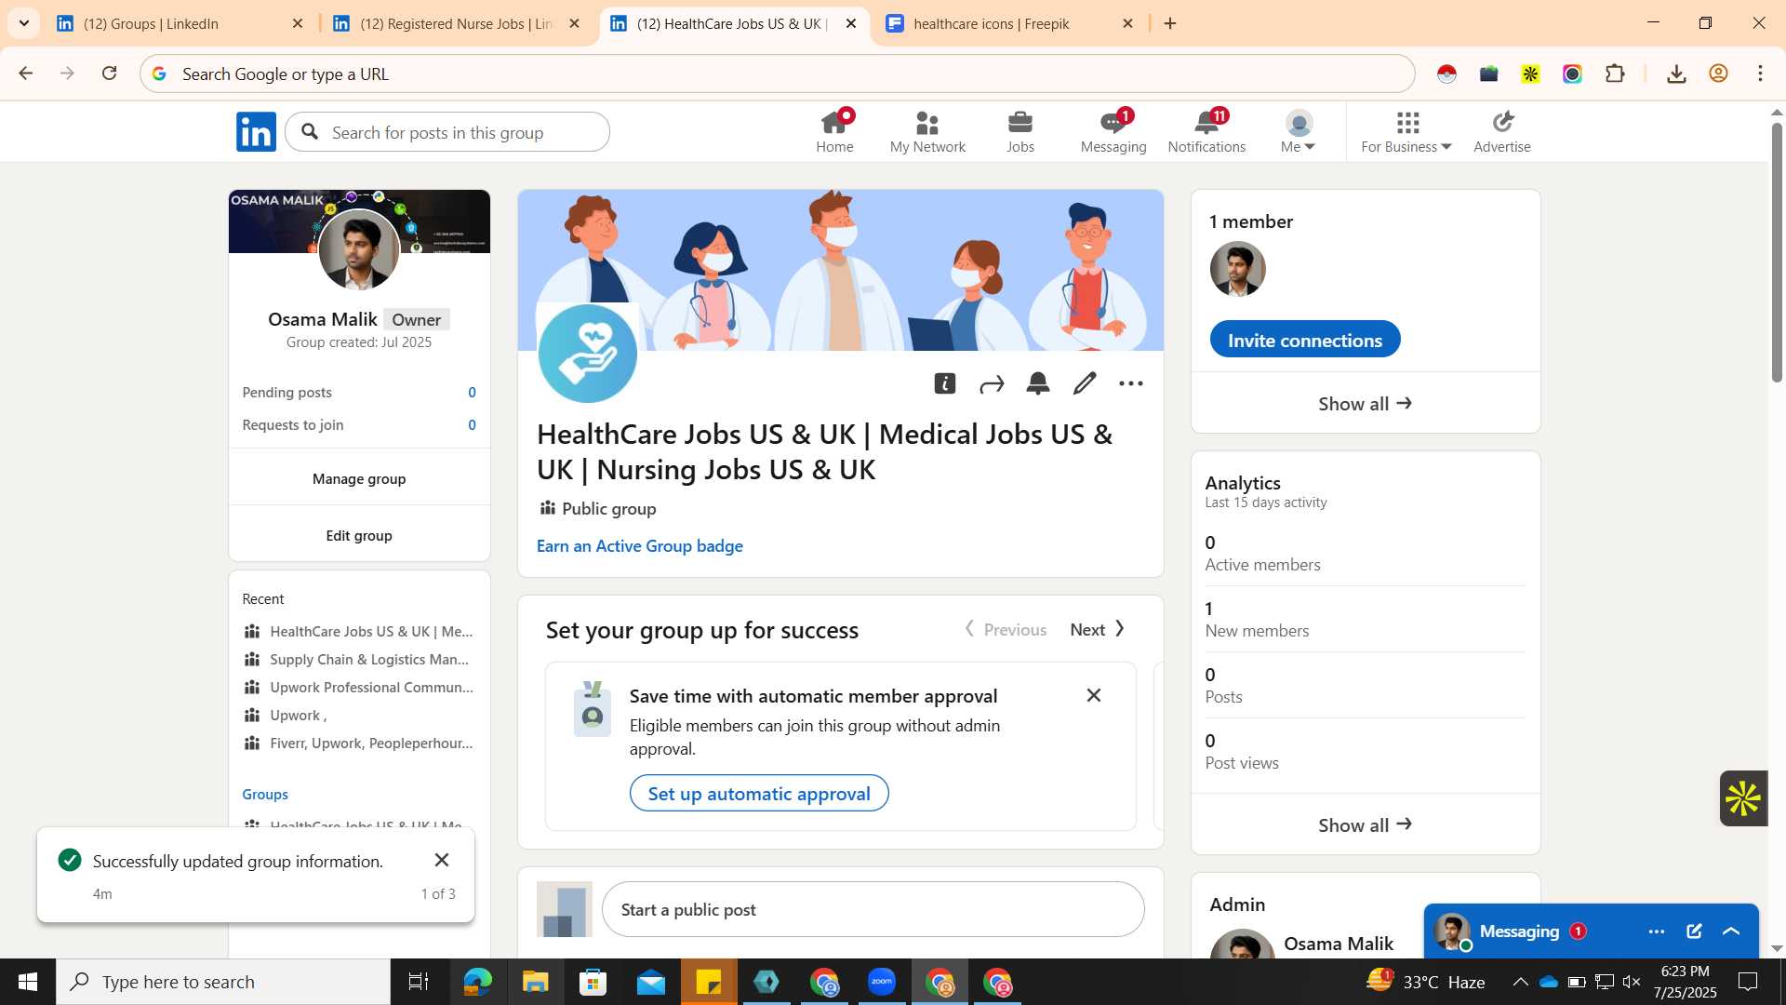The height and width of the screenshot is (1005, 1786).
Task: Open the browser Extensions puzzle icon
Action: [x=1616, y=74]
